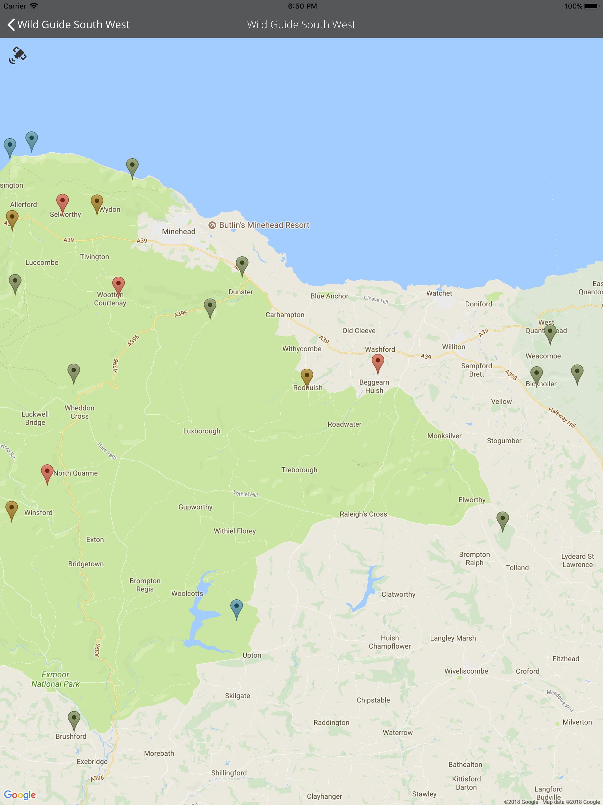Image resolution: width=603 pixels, height=805 pixels.
Task: Tap the Brompton Regis label
Action: pyautogui.click(x=145, y=585)
